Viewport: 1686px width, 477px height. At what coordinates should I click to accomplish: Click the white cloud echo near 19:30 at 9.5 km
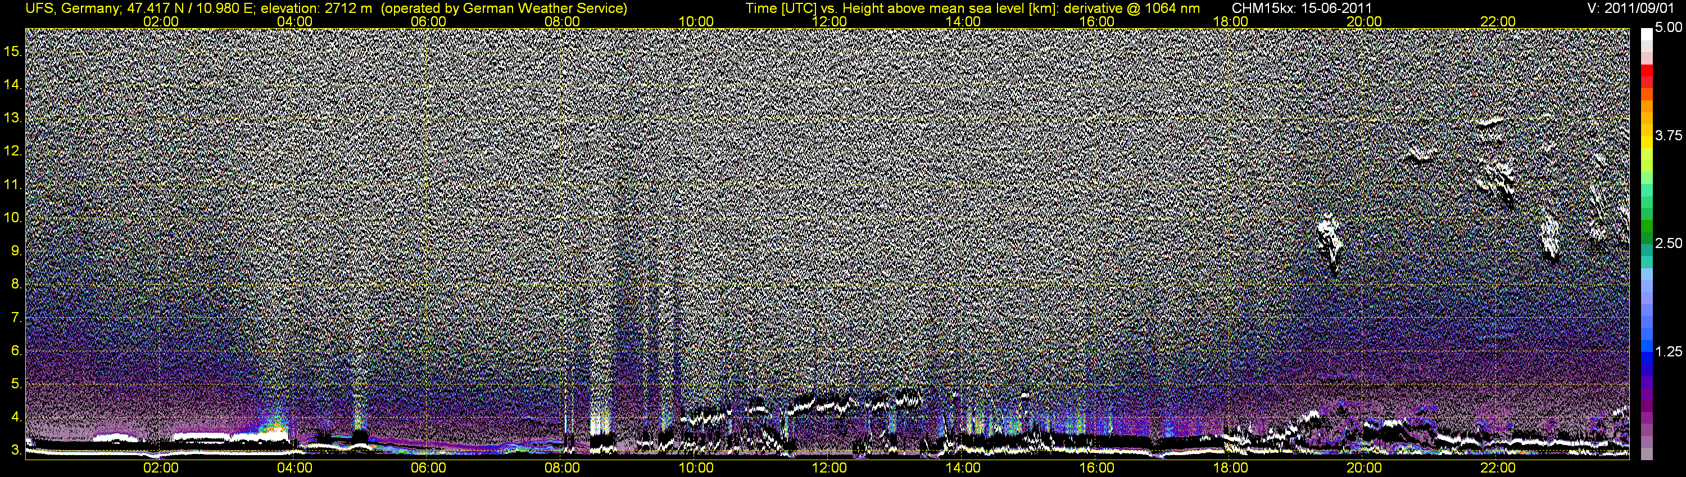tap(1330, 242)
